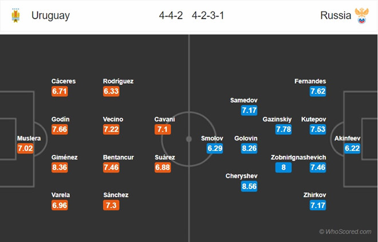The height and width of the screenshot is (242, 378).
Task: Click the Uruguay team name
Action: (x=50, y=16)
